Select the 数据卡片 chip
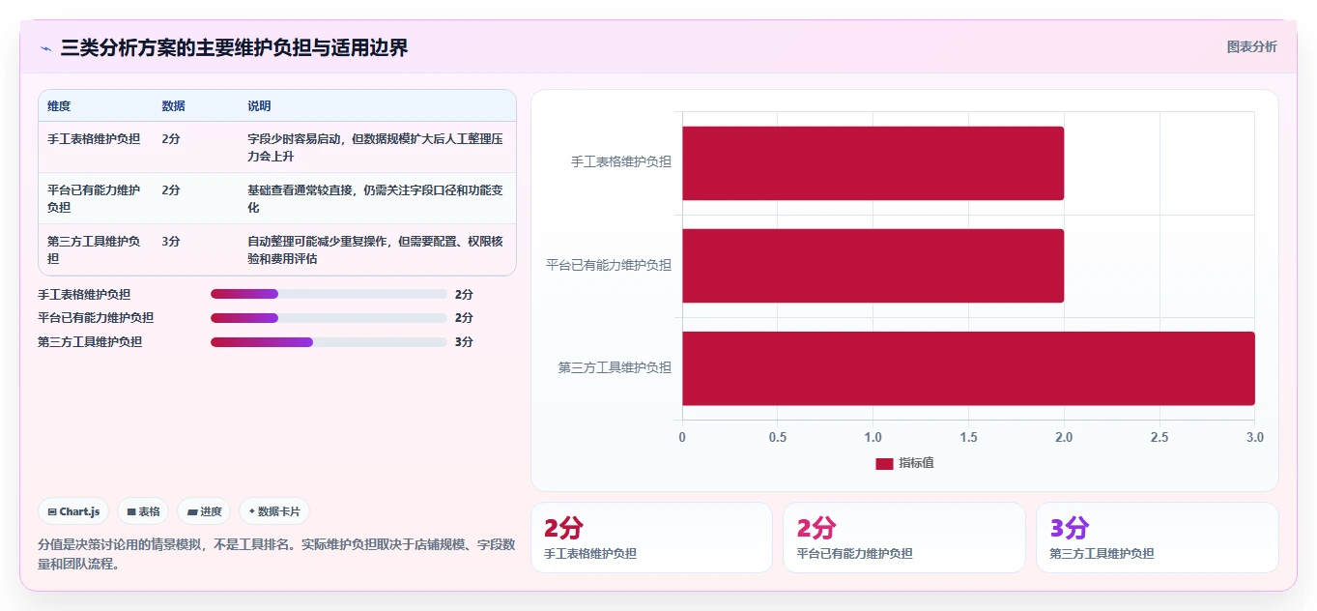The width and height of the screenshot is (1317, 611). [x=274, y=511]
